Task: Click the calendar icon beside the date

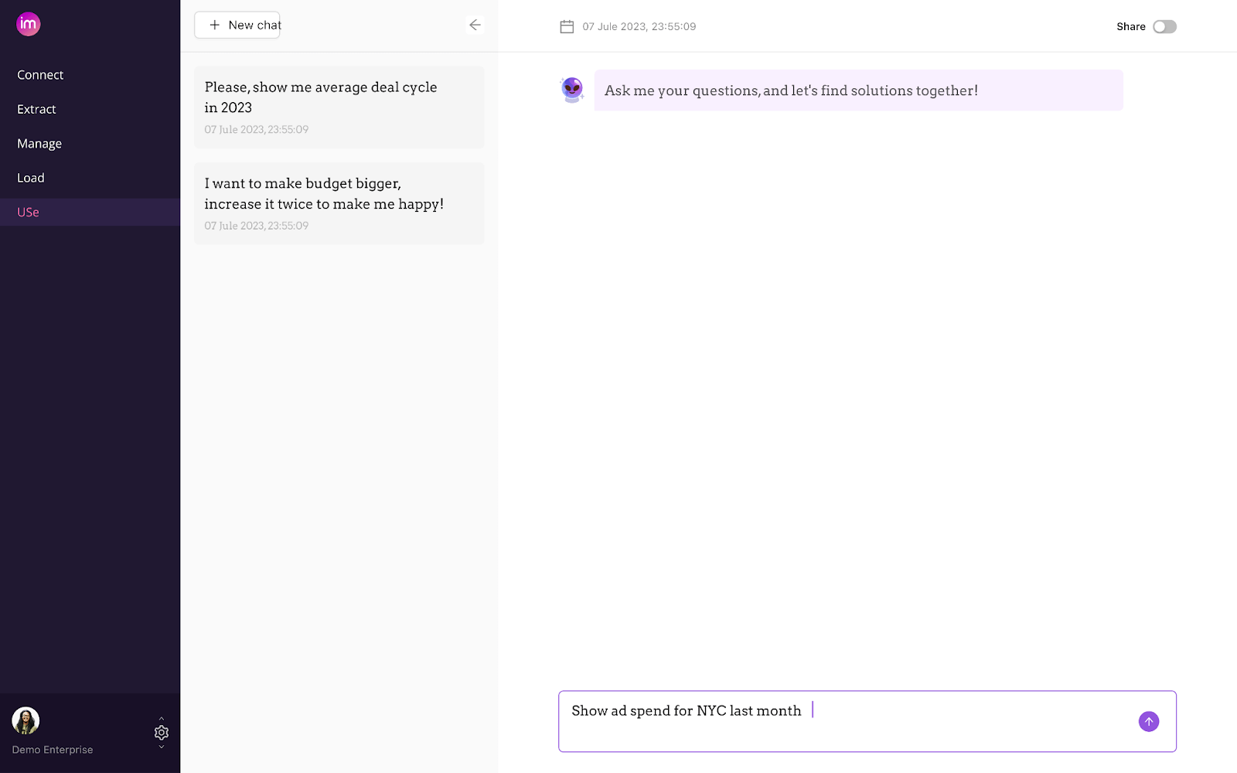Action: point(567,26)
